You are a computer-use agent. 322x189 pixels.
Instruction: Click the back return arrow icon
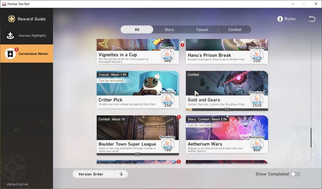[312, 19]
